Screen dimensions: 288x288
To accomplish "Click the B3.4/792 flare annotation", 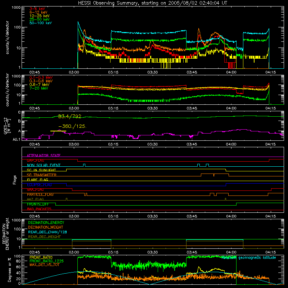I will [70, 116].
